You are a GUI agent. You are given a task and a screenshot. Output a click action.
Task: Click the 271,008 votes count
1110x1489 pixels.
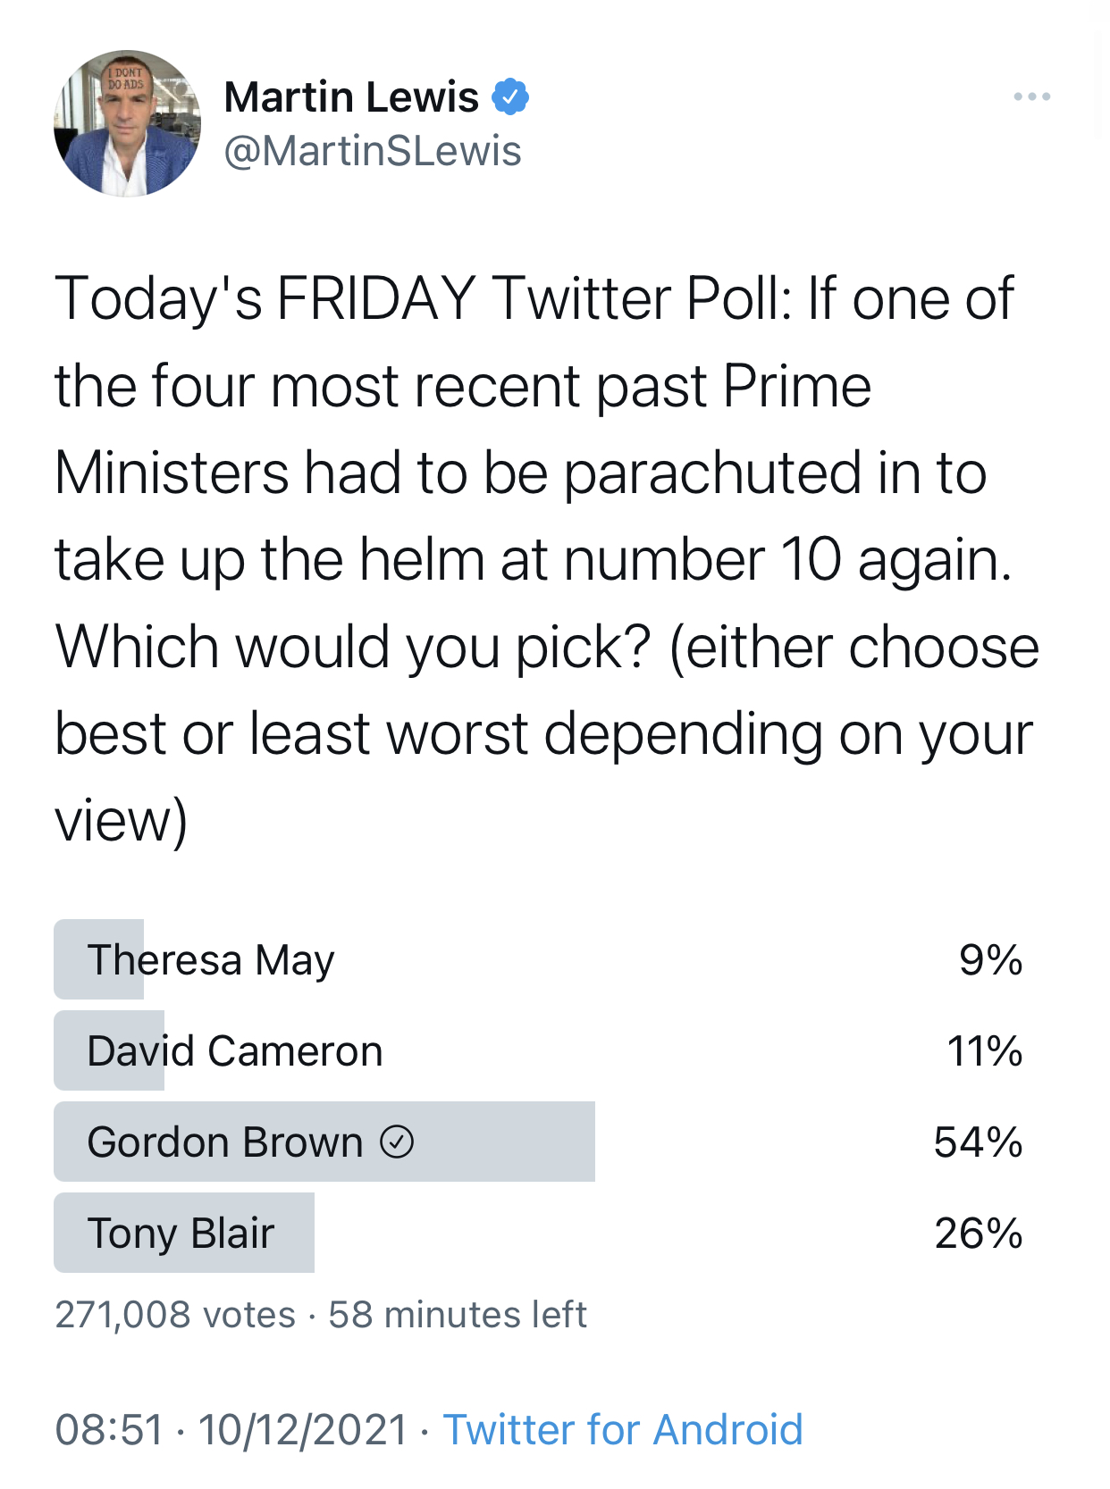[175, 1315]
